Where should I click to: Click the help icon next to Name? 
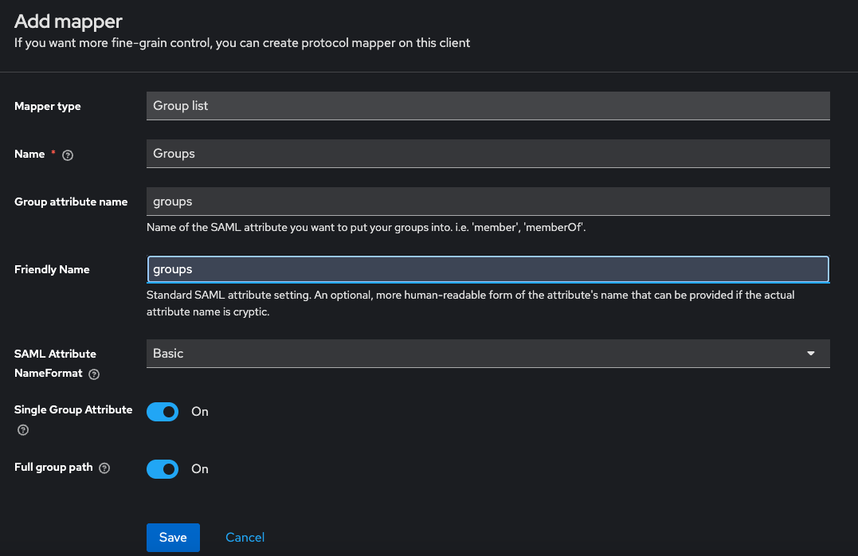pyautogui.click(x=68, y=155)
